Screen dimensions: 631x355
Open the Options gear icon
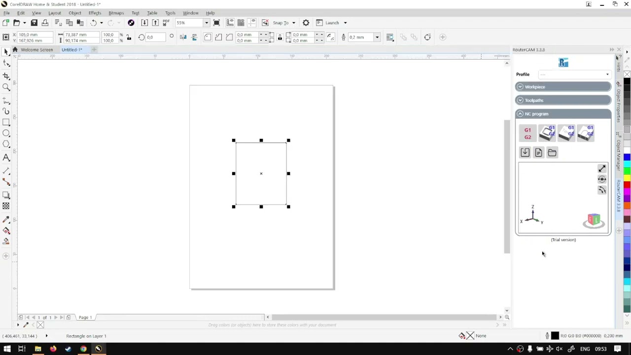(x=306, y=23)
